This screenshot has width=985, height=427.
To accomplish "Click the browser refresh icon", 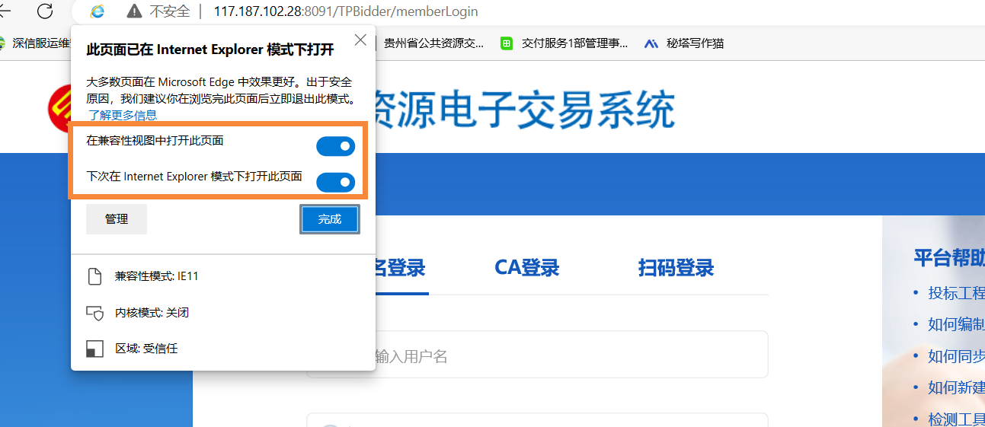I will coord(45,11).
